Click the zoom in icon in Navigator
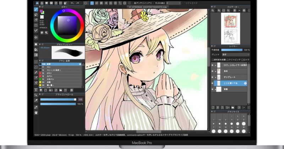Image resolution: width=284 pixels, height=149 pixels. pyautogui.click(x=219, y=11)
